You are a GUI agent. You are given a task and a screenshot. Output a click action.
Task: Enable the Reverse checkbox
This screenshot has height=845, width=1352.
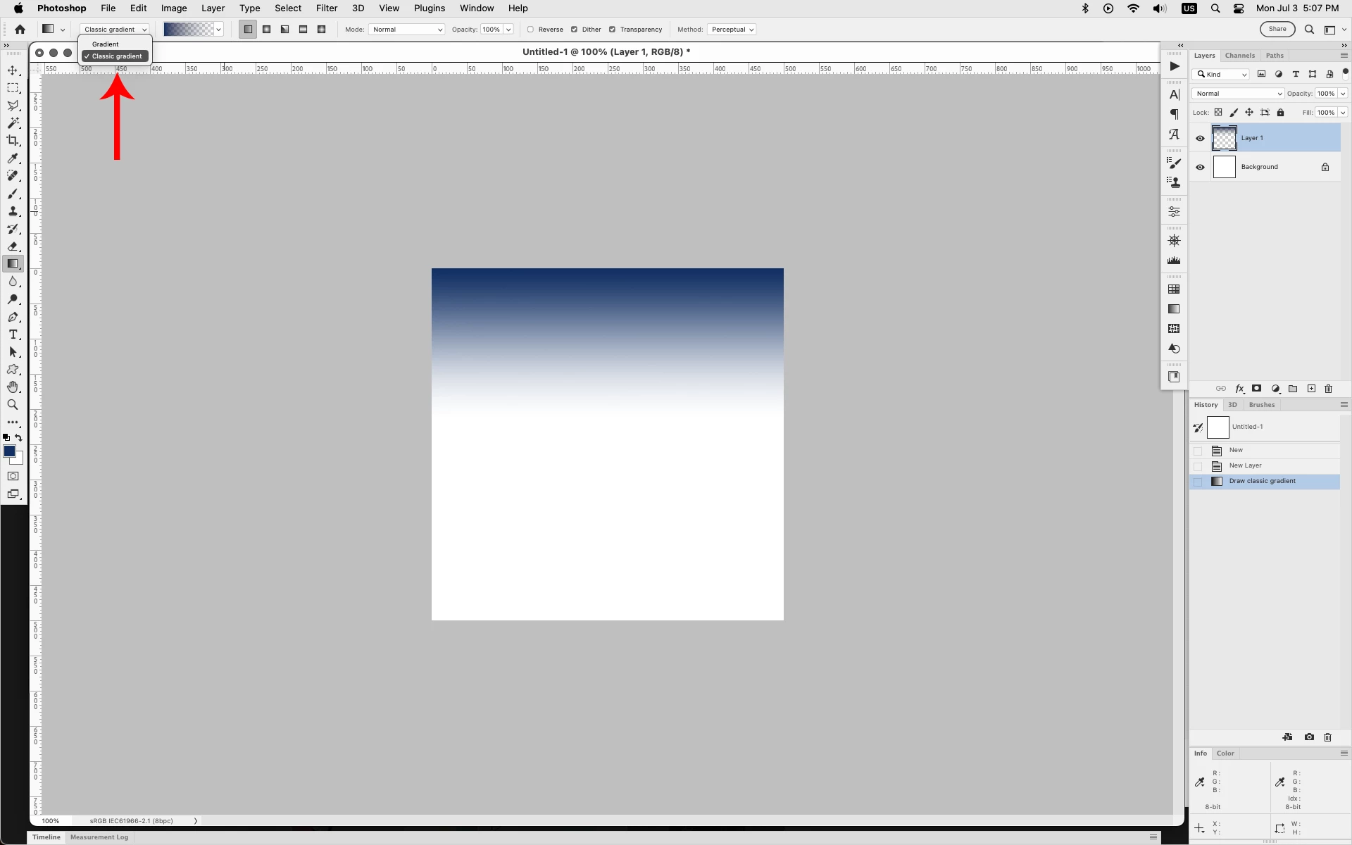531,30
